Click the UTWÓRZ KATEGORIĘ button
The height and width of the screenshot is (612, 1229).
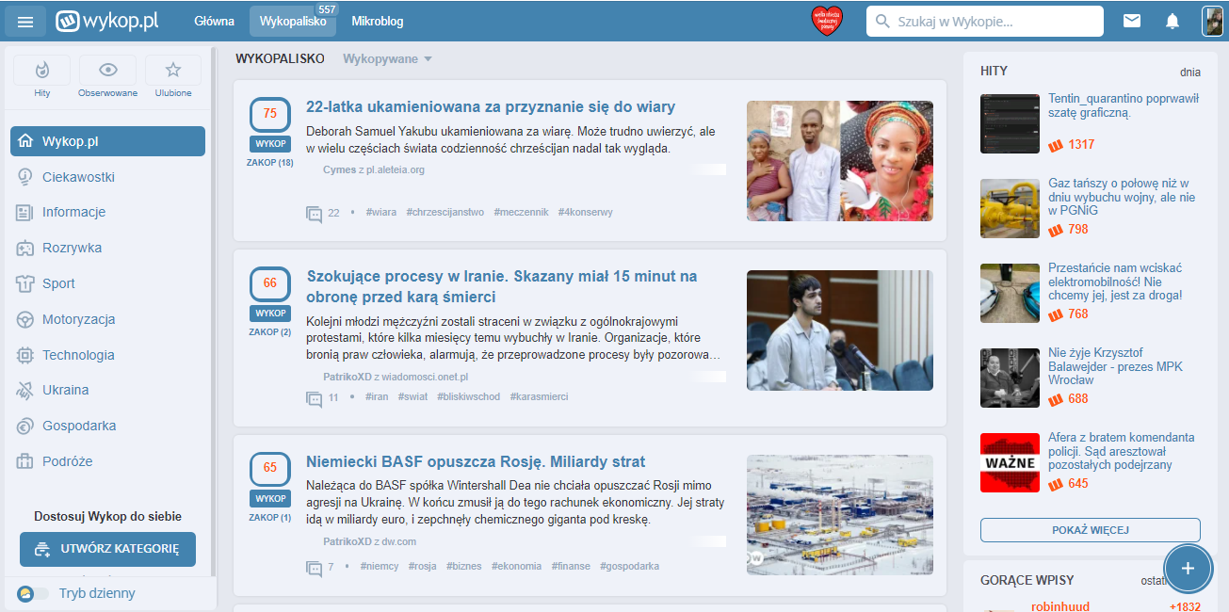(x=107, y=549)
